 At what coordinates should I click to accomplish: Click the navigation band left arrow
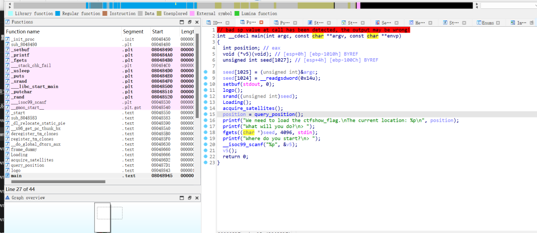coord(10,5)
